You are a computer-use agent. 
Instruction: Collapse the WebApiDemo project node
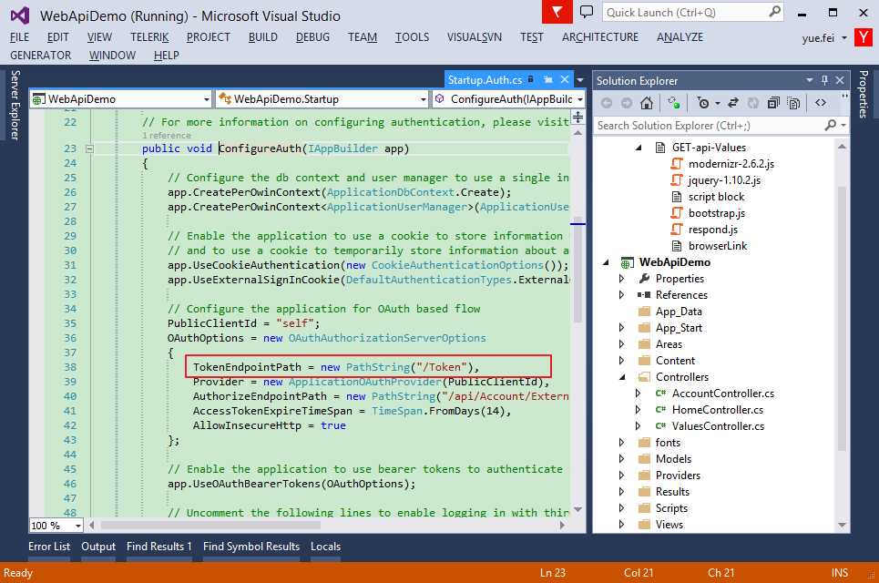click(606, 262)
